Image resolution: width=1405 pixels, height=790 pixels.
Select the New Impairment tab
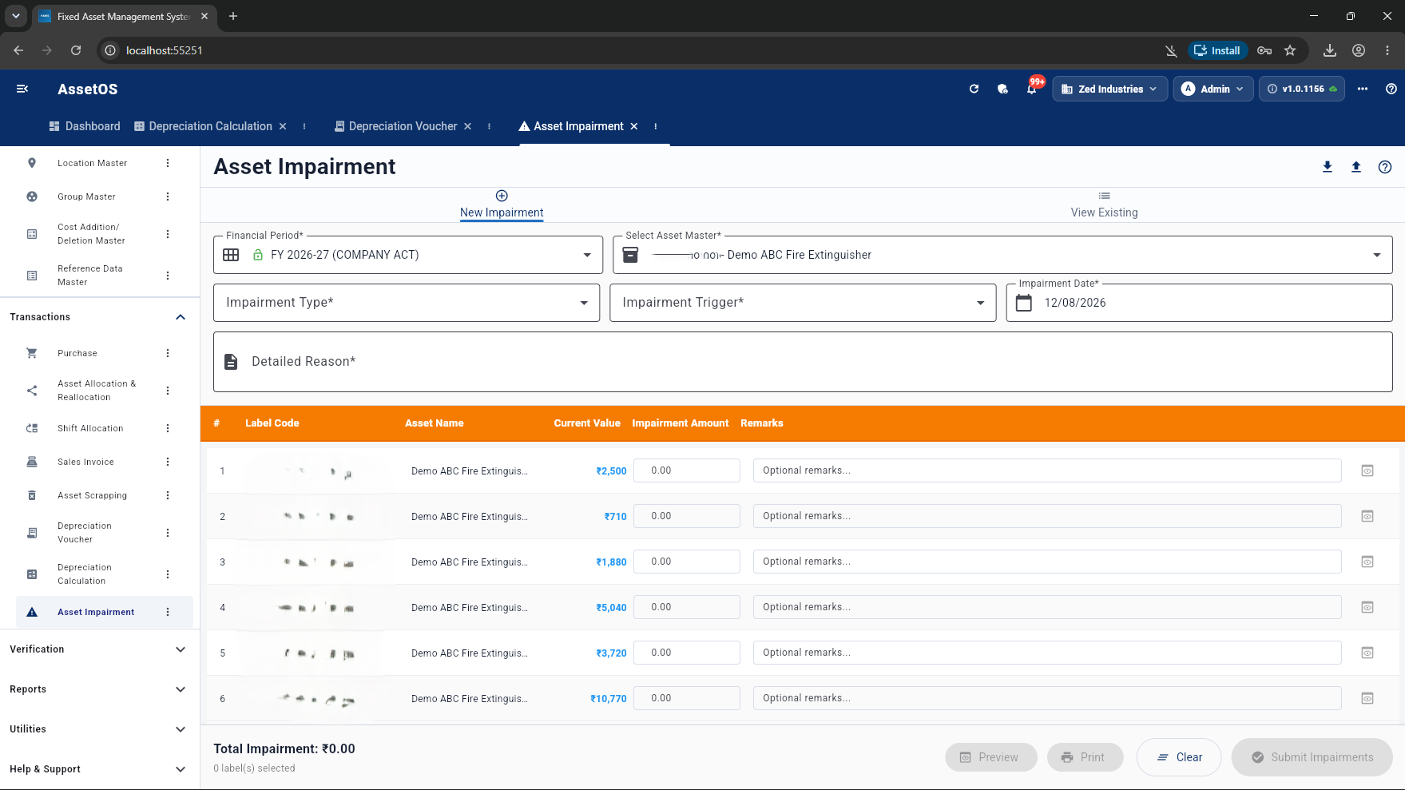pos(502,204)
